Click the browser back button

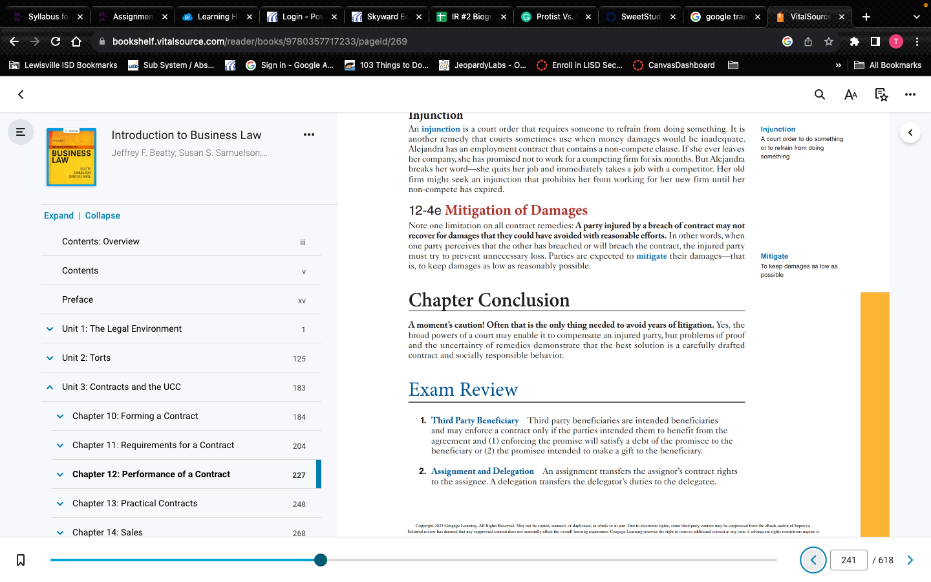pyautogui.click(x=14, y=41)
